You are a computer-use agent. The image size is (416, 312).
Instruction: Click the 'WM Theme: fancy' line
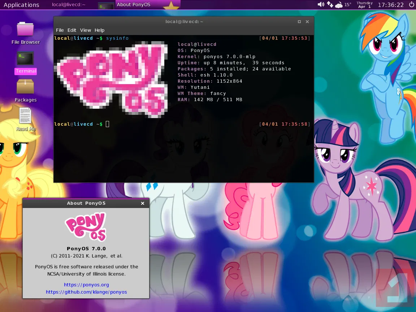coord(202,94)
